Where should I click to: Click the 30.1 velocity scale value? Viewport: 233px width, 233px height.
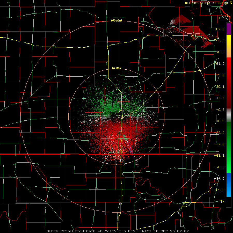pyautogui.click(x=220, y=87)
